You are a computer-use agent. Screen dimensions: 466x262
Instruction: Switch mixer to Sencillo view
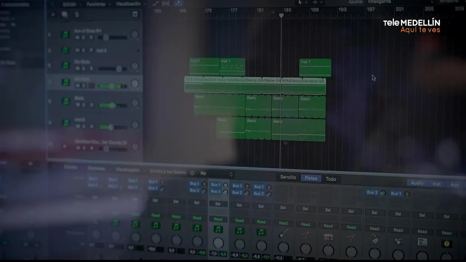click(288, 177)
